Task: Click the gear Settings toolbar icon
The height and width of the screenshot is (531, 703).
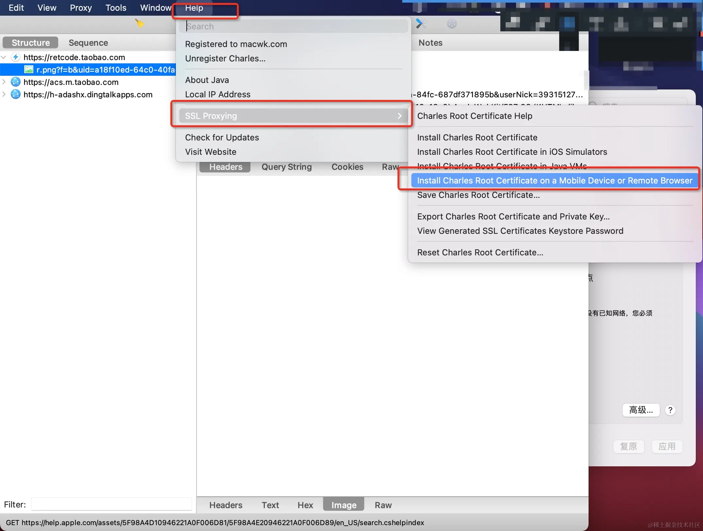Action: tap(452, 24)
